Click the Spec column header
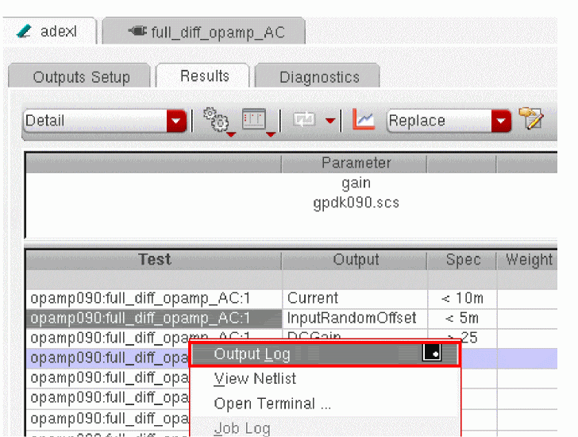Image resolution: width=578 pixels, height=437 pixels. tap(462, 260)
